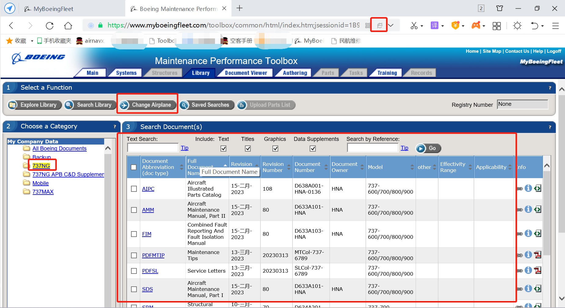The height and width of the screenshot is (308, 565).
Task: Click the compatibility mode icon in address bar
Action: (x=379, y=25)
